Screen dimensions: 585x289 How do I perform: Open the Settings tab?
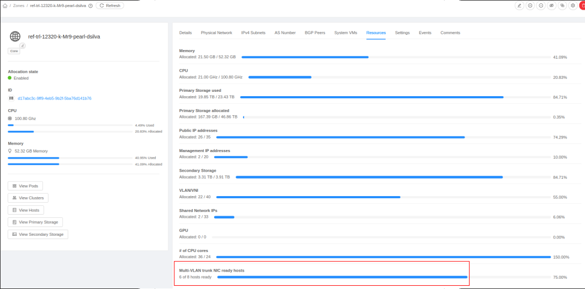coord(402,33)
